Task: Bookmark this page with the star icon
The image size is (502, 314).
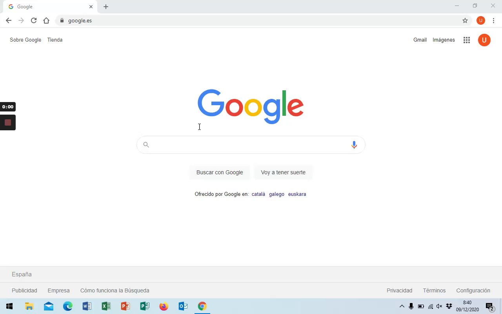Action: point(465,20)
